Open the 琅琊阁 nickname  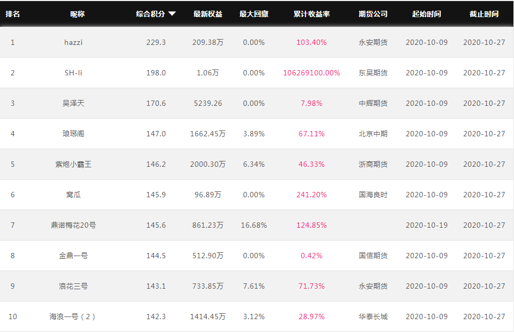pos(73,134)
